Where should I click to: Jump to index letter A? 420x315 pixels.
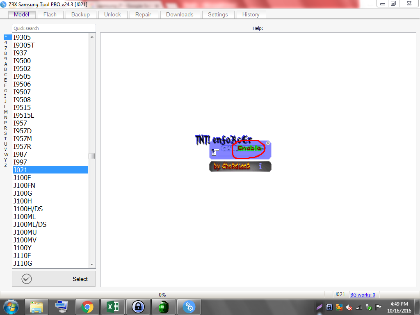coord(6,64)
